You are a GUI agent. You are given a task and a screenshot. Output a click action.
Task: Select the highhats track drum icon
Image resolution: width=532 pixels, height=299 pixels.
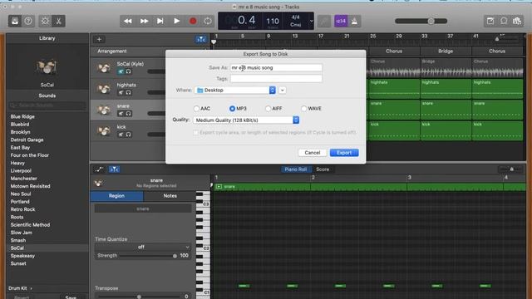coord(103,89)
